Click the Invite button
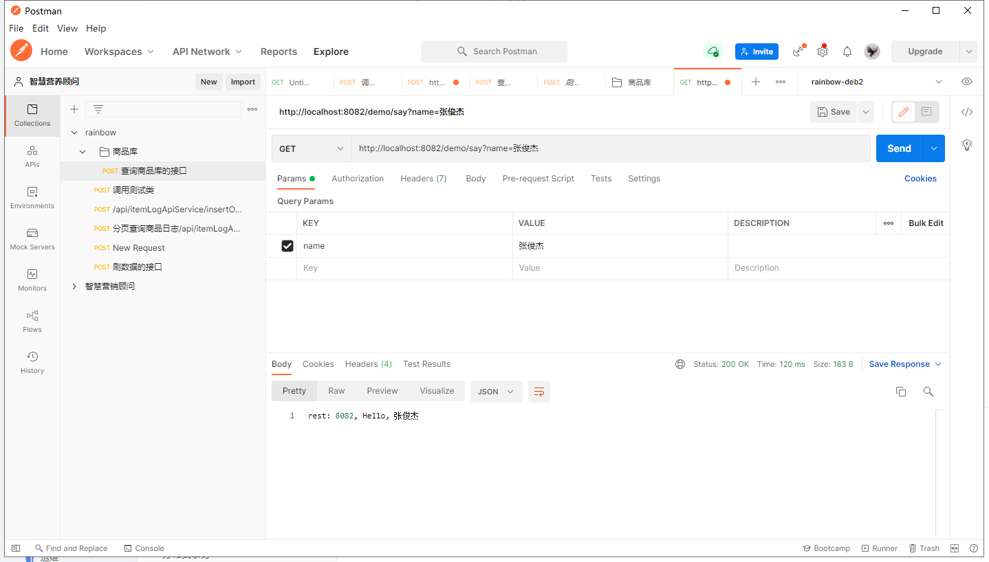 pyautogui.click(x=757, y=52)
